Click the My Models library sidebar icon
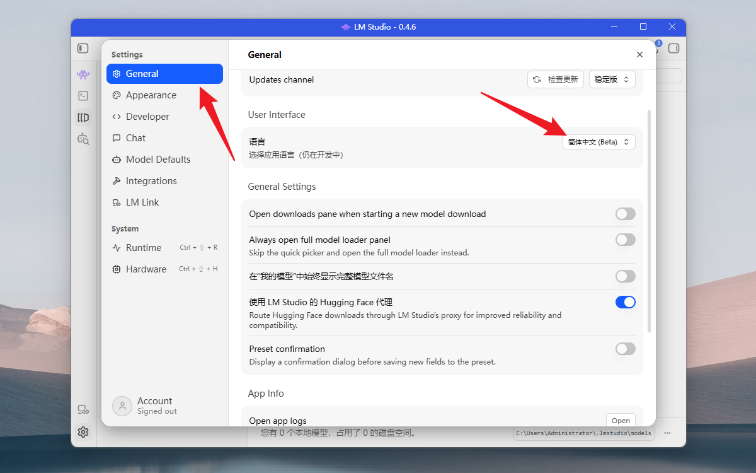The width and height of the screenshot is (756, 473). click(x=83, y=117)
